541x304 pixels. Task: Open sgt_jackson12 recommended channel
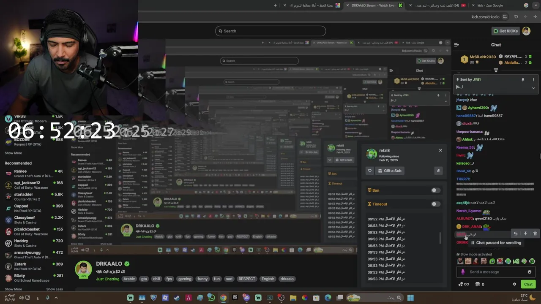[x=34, y=185]
